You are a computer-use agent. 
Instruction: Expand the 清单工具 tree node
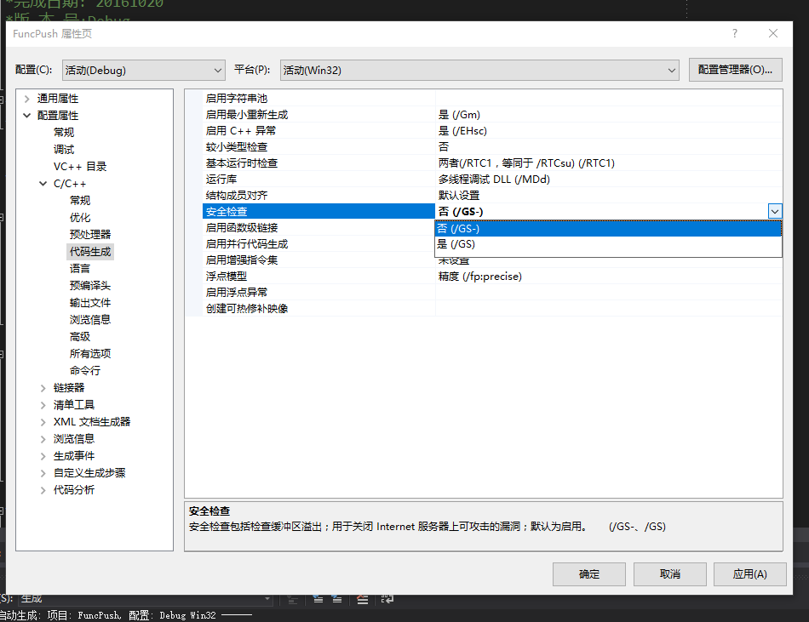43,404
